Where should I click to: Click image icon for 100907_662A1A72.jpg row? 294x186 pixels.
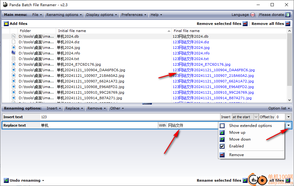pyautogui.click(x=13, y=81)
